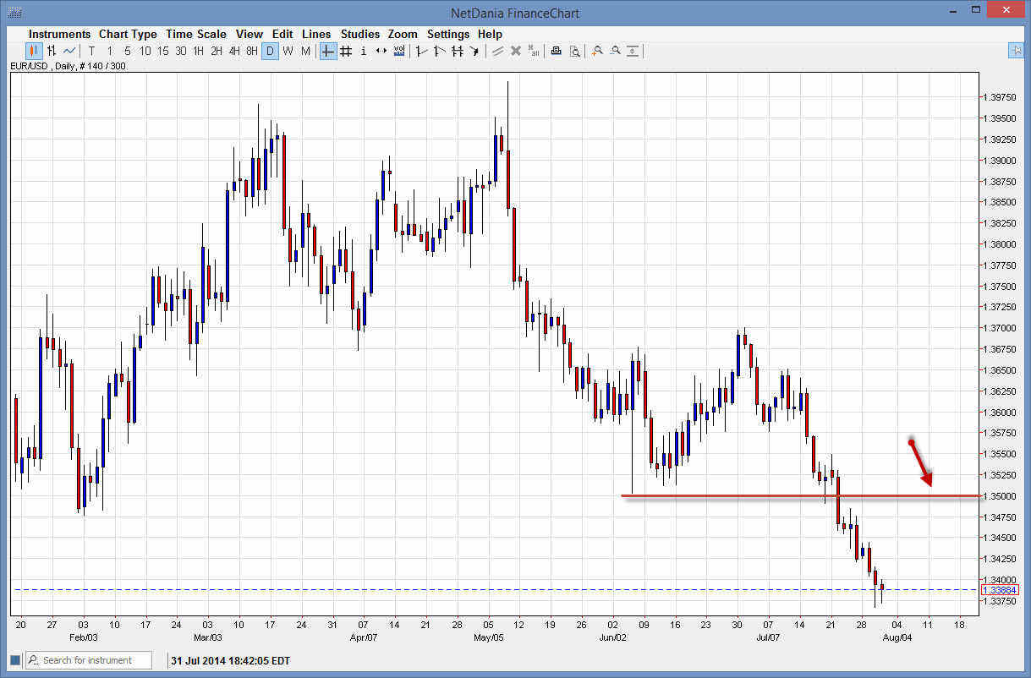Activate the zoom in magnifier icon
The width and height of the screenshot is (1031, 678).
pyautogui.click(x=597, y=51)
